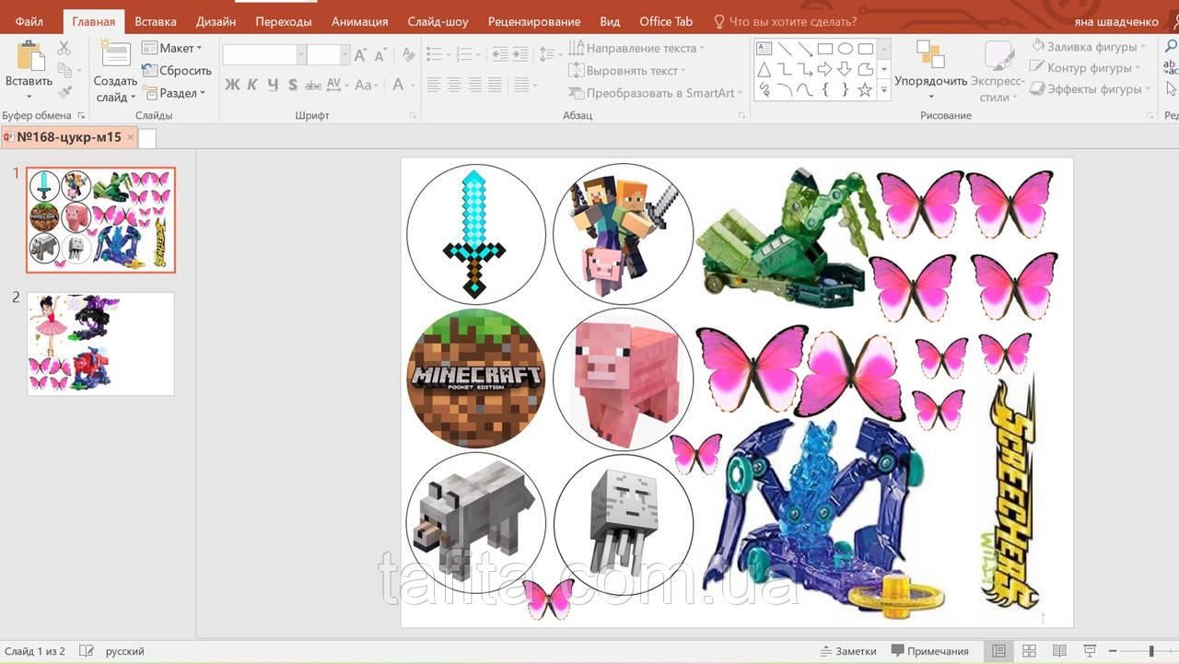
Task: Open Буфер обмена dialog launcher
Action: coord(81,116)
